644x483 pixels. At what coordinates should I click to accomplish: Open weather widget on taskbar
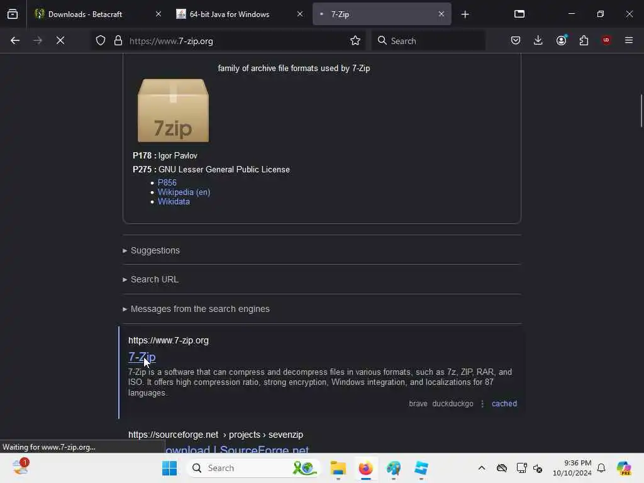pyautogui.click(x=21, y=467)
